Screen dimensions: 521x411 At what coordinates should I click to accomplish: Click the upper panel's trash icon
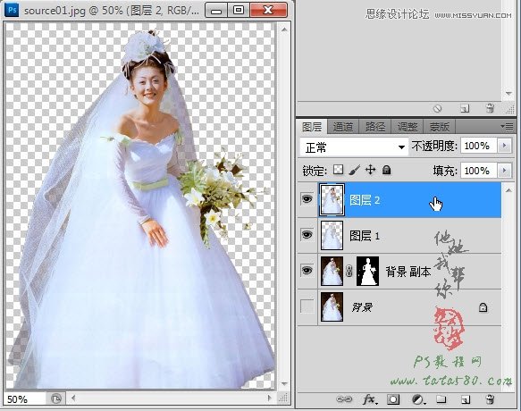click(490, 108)
